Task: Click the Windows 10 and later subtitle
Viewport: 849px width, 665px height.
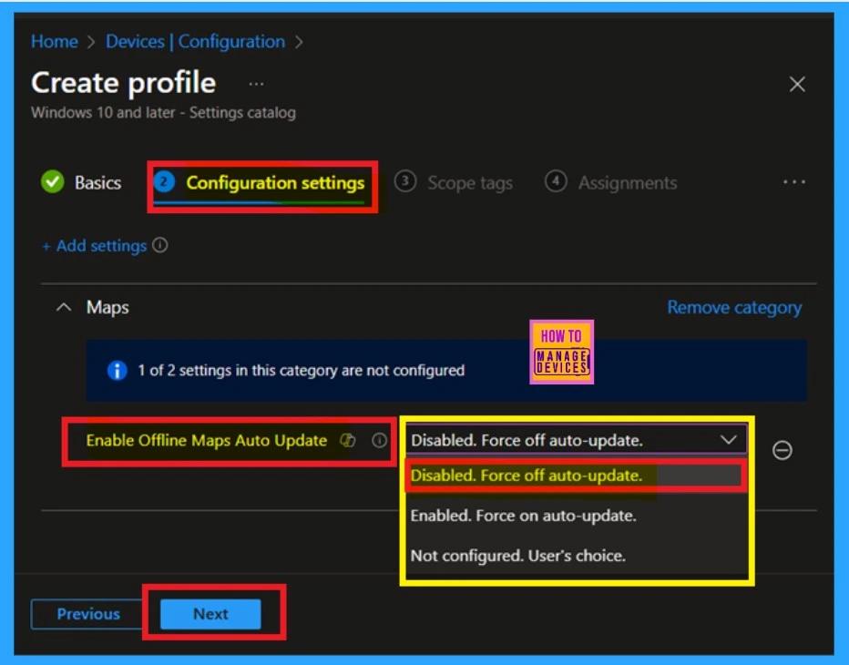Action: (164, 113)
